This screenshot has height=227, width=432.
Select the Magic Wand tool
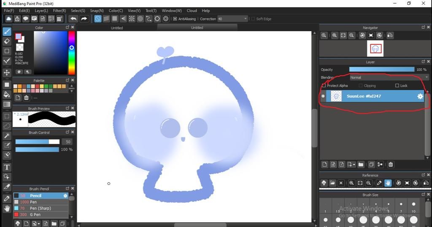click(7, 135)
